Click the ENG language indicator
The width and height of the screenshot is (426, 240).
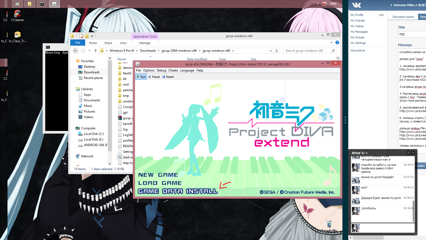[333, 4]
